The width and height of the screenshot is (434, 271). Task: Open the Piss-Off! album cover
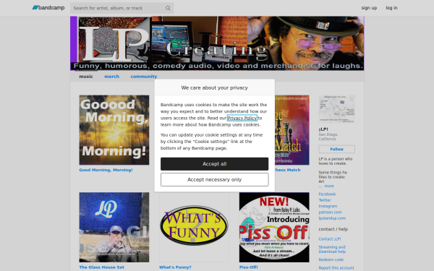[274, 228]
